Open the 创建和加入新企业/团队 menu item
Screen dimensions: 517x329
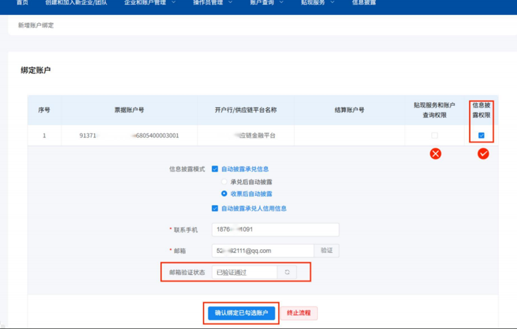point(76,3)
